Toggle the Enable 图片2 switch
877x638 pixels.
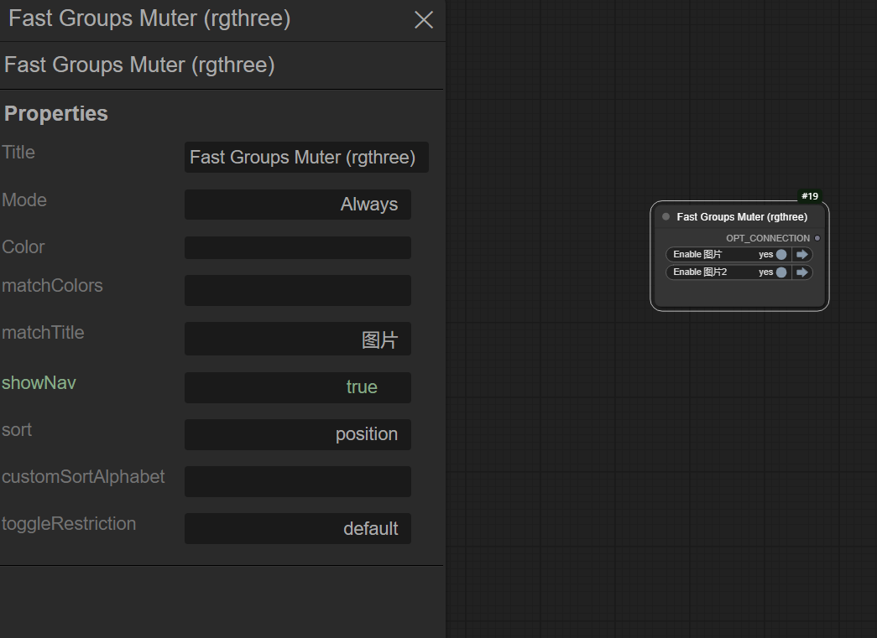point(780,272)
